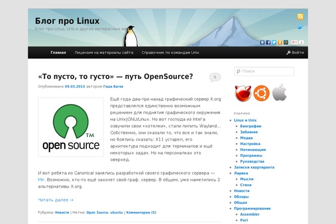This screenshot has height=224, width=336.
Task: Follow the Mir link in the text
Action: [x=41, y=180]
